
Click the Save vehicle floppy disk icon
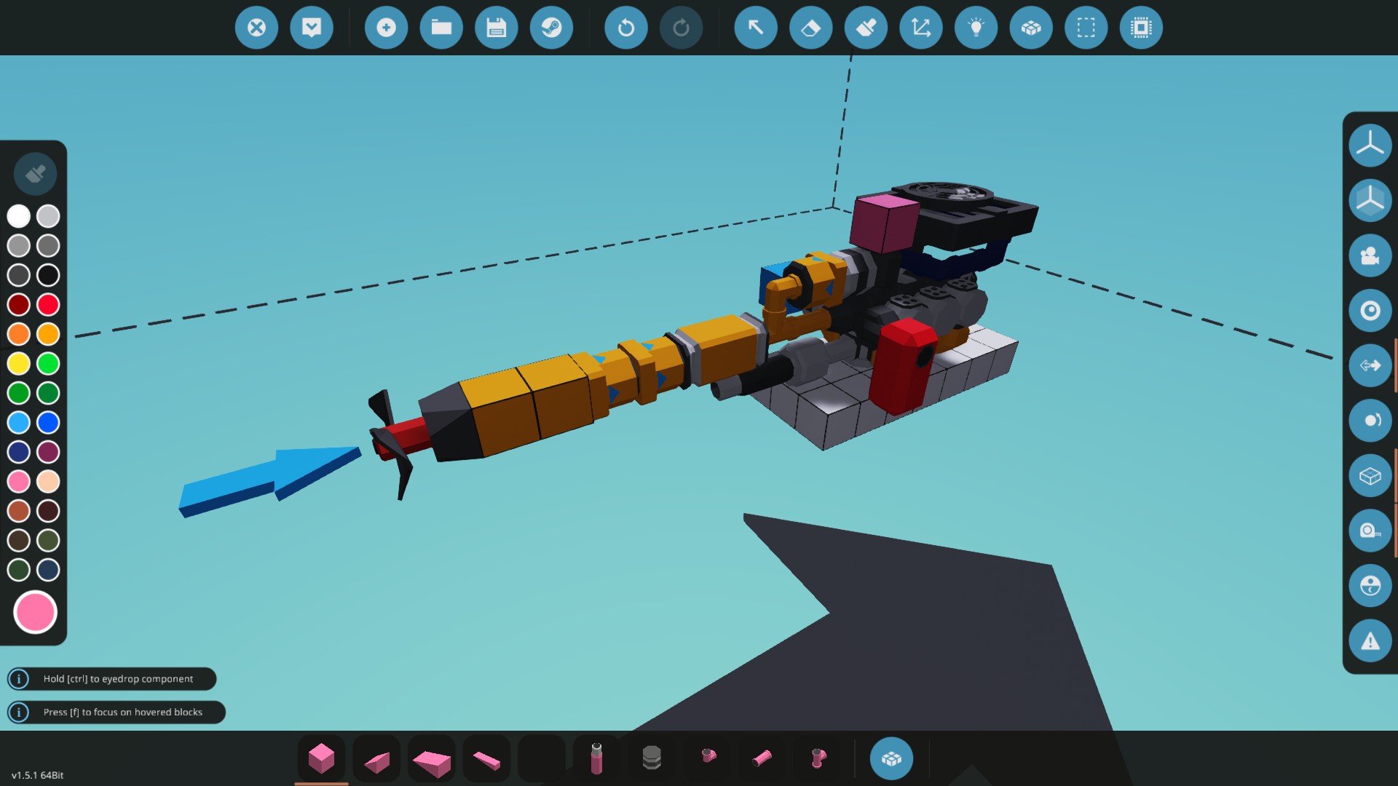(496, 28)
